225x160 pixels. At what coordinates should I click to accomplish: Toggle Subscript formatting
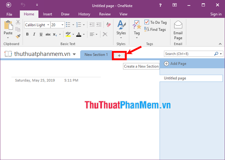[55, 34]
